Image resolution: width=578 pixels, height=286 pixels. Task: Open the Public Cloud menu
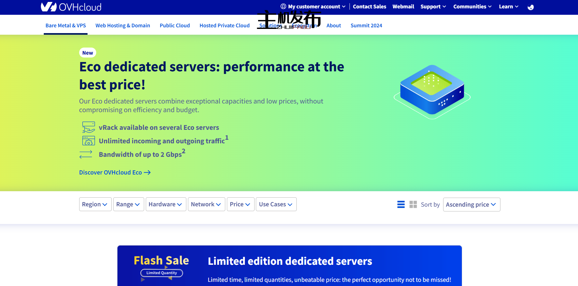click(x=175, y=25)
